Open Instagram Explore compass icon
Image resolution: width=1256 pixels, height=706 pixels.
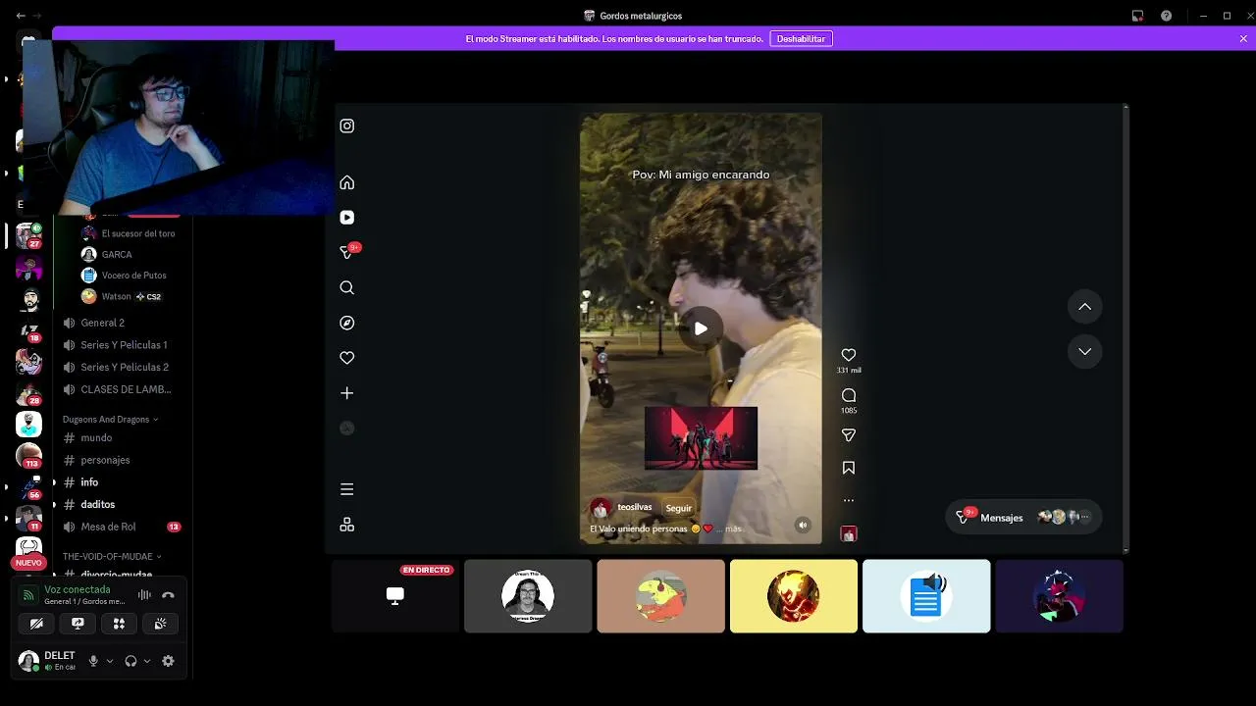tap(346, 323)
